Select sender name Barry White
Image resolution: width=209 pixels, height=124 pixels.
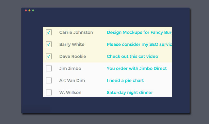click(72, 44)
